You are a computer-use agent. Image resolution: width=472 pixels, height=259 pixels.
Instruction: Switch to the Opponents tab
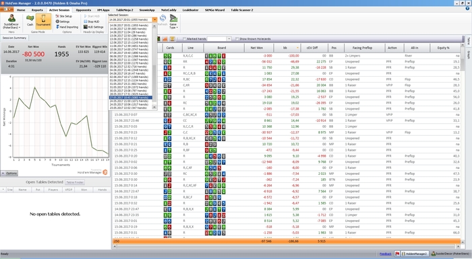click(84, 10)
